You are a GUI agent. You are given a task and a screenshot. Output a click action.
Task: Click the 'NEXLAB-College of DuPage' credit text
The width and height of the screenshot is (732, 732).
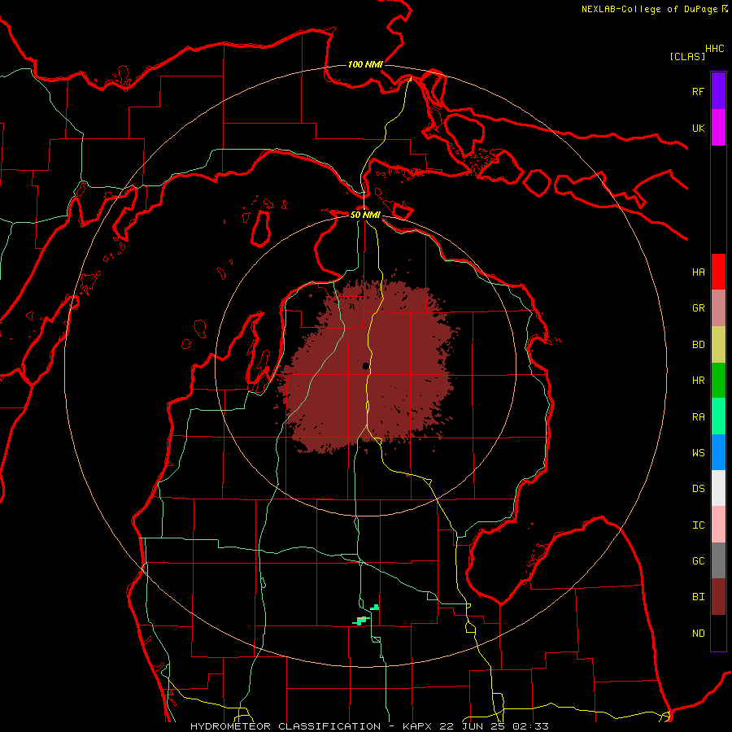pos(649,9)
